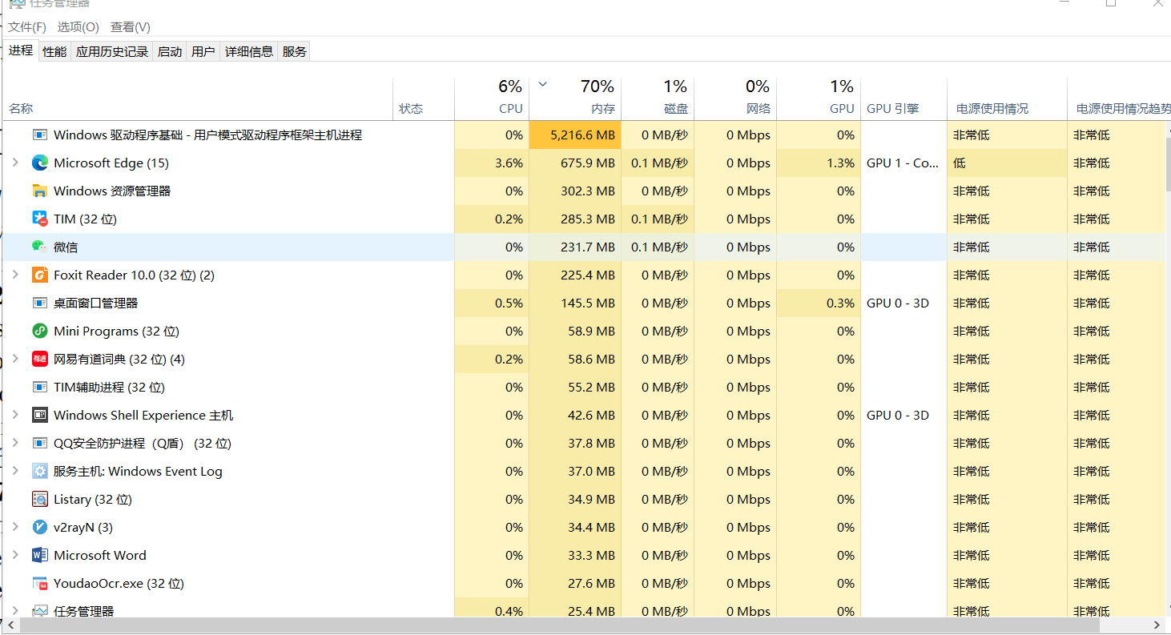Expand the 任务管理器 process row
1171x635 pixels.
point(15,611)
